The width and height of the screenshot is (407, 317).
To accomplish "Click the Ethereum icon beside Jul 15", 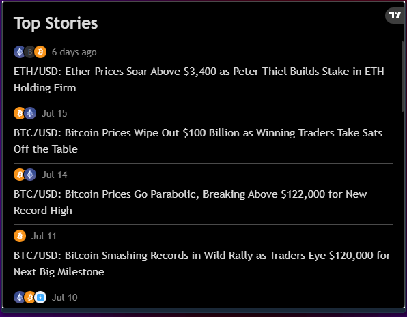I will [30, 113].
